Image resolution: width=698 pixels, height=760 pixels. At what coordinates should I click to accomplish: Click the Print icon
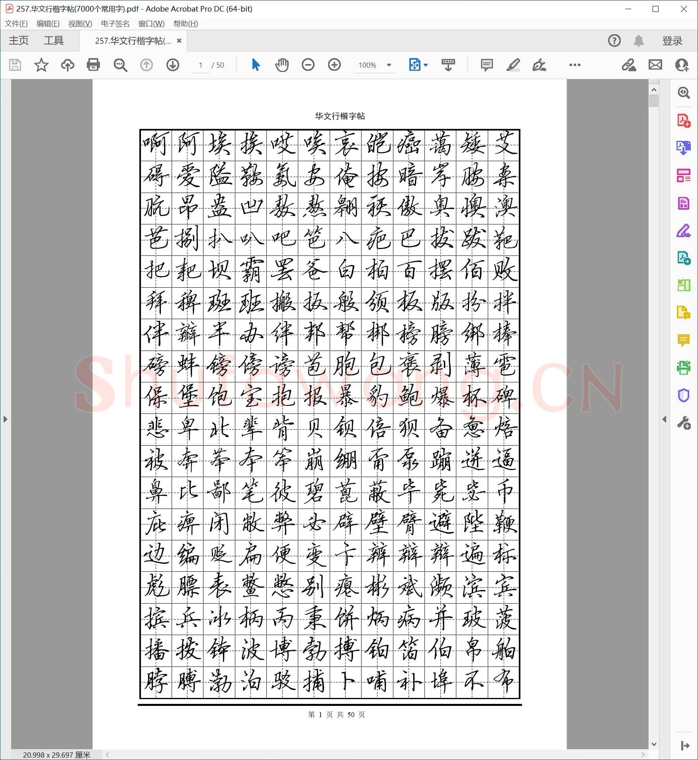click(x=93, y=65)
